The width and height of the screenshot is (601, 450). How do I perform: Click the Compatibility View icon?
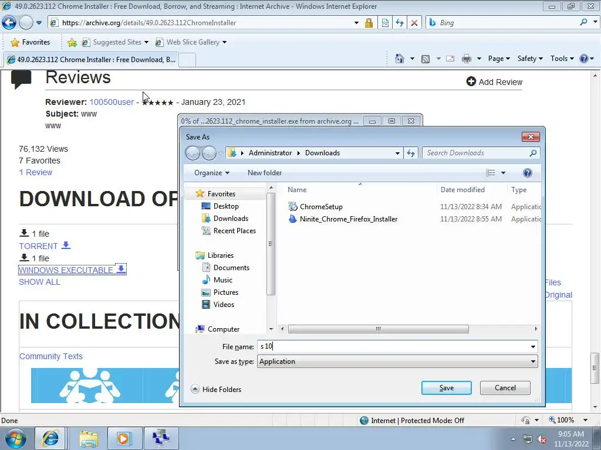385,23
